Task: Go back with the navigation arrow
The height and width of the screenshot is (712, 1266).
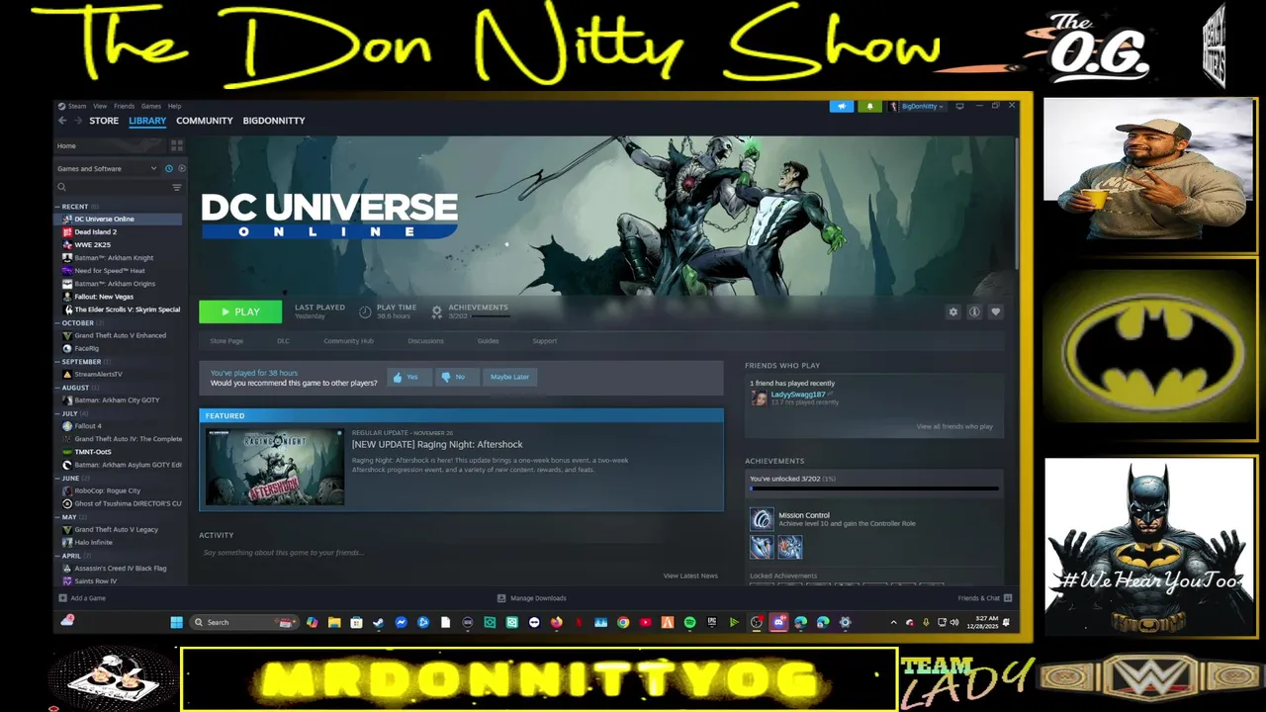Action: [62, 121]
